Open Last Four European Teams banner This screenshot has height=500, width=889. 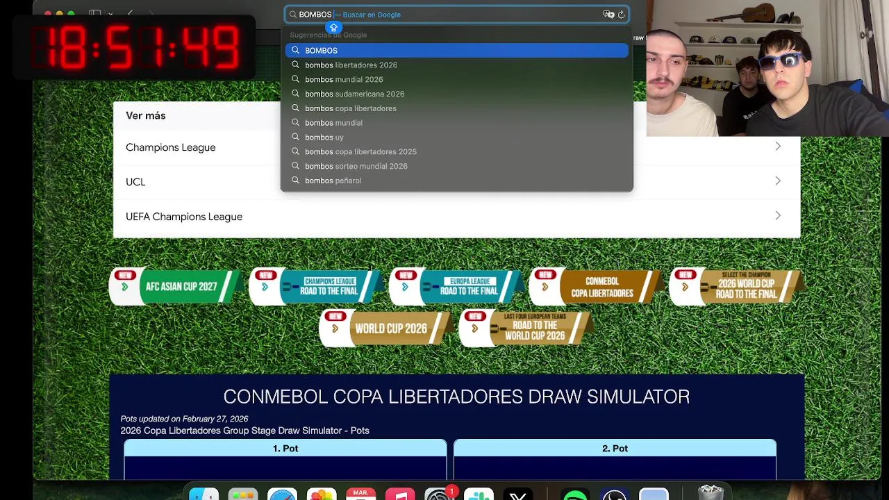click(x=526, y=328)
